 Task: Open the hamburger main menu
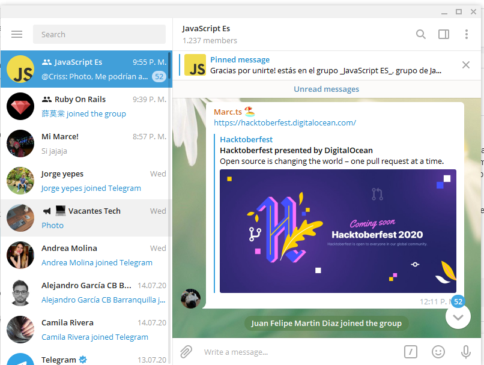(x=17, y=34)
